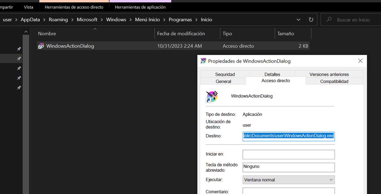Click the Iniciar en field
The height and width of the screenshot is (194, 381).
[289, 154]
